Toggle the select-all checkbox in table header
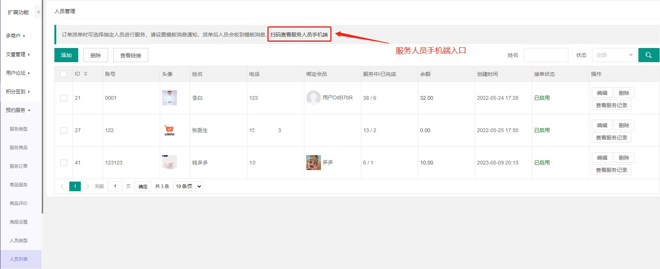Viewport: 660px width, 269px height. tap(64, 74)
